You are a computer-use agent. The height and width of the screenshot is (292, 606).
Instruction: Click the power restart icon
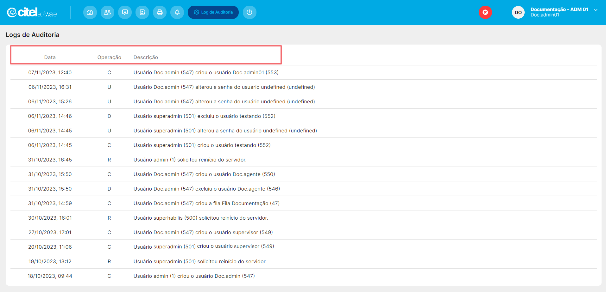click(x=249, y=12)
